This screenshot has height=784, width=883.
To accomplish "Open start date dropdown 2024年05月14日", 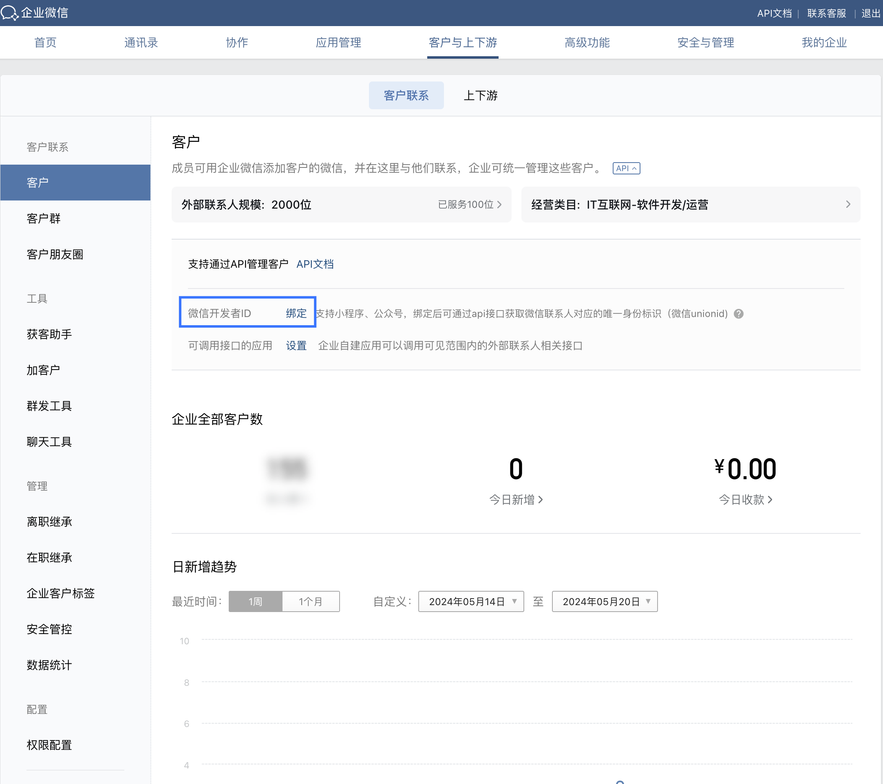I will click(471, 601).
